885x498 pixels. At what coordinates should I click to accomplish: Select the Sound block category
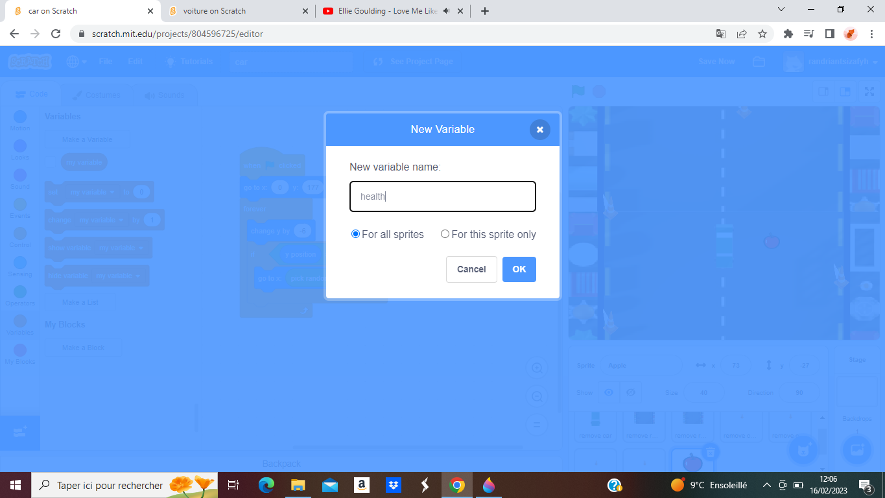coord(20,179)
